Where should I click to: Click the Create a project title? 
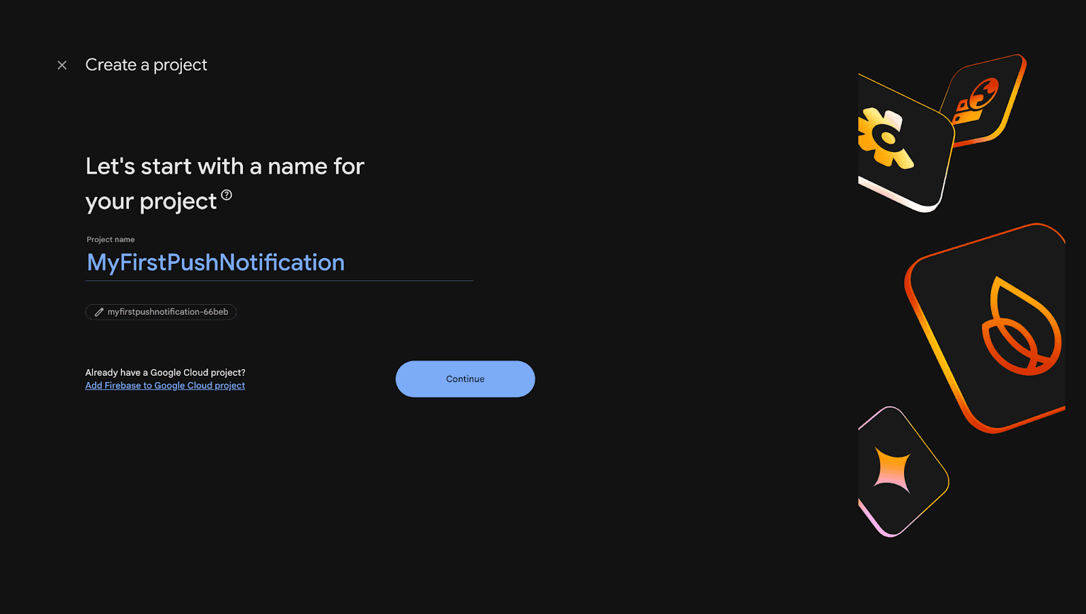click(x=146, y=64)
